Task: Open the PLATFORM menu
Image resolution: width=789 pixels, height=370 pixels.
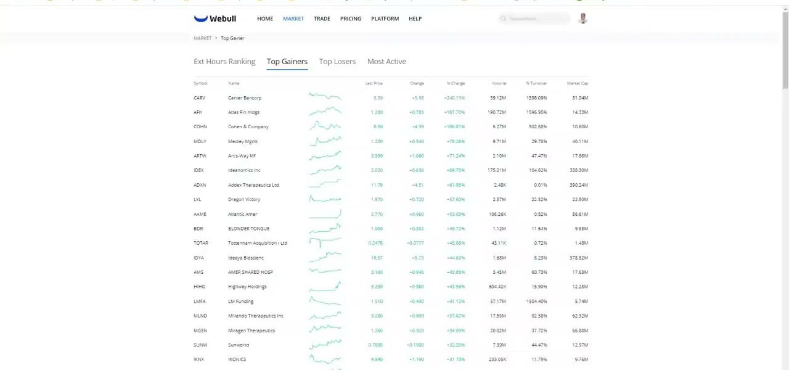Action: [x=385, y=18]
